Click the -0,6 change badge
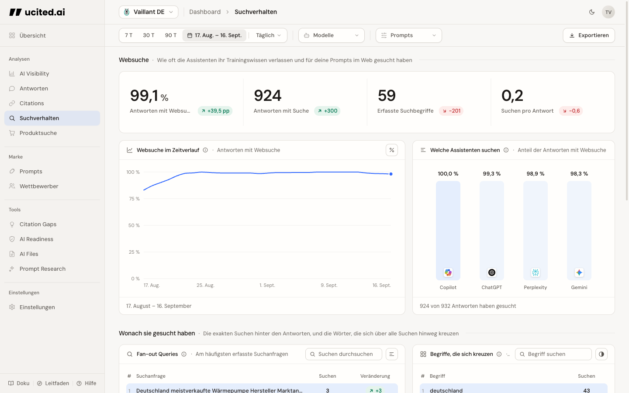 click(571, 111)
